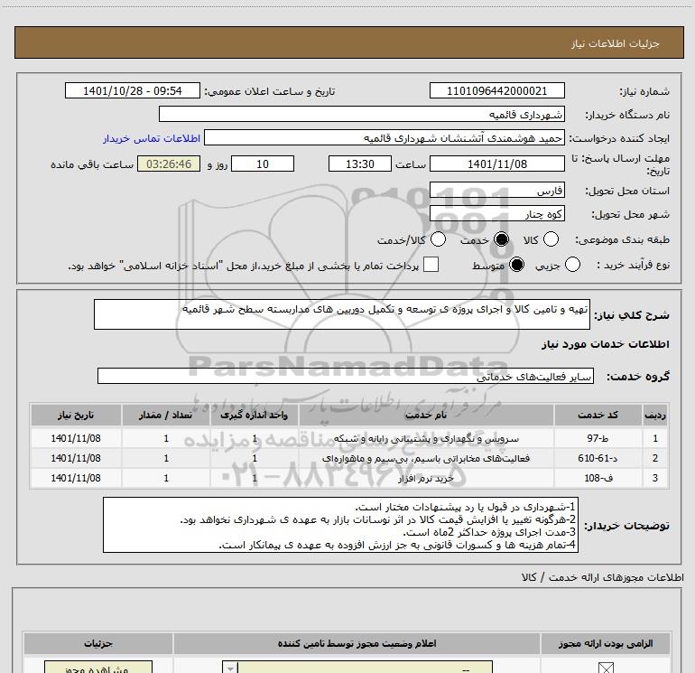The height and width of the screenshot is (673, 695).
Task: Select the خدمت radio button
Action: pos(501,239)
